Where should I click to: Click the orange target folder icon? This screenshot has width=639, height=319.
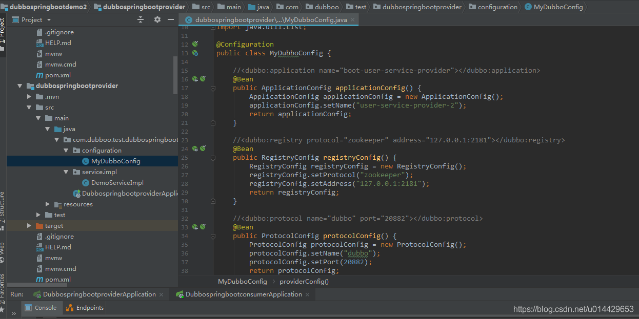pos(39,226)
